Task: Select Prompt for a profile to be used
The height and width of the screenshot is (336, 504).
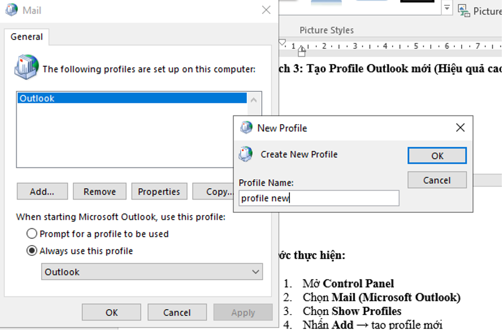Action: pos(98,234)
